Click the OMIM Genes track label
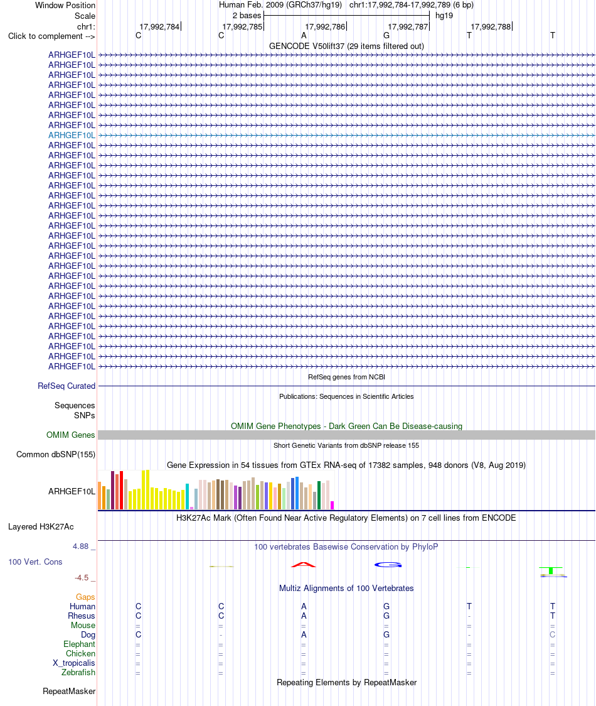Viewport: 596px width, 706px height. point(71,435)
